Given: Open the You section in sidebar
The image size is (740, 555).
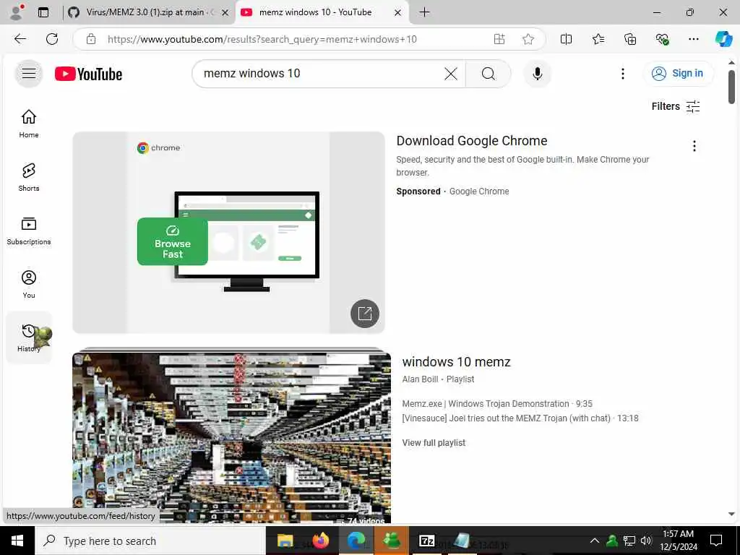Looking at the screenshot, I should click(29, 284).
